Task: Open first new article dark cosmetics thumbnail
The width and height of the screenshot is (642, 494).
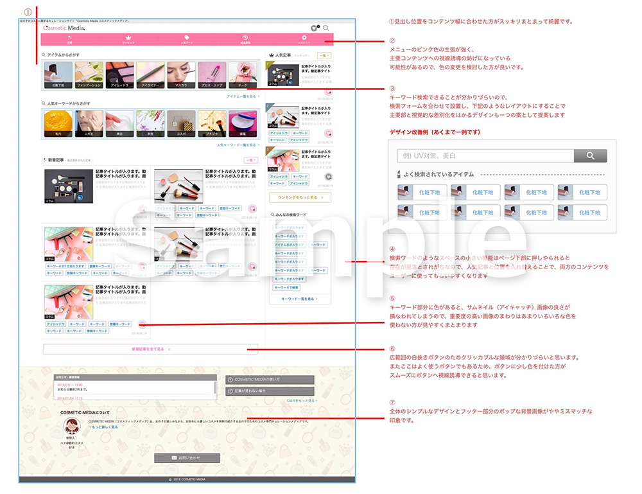Action: pos(69,186)
